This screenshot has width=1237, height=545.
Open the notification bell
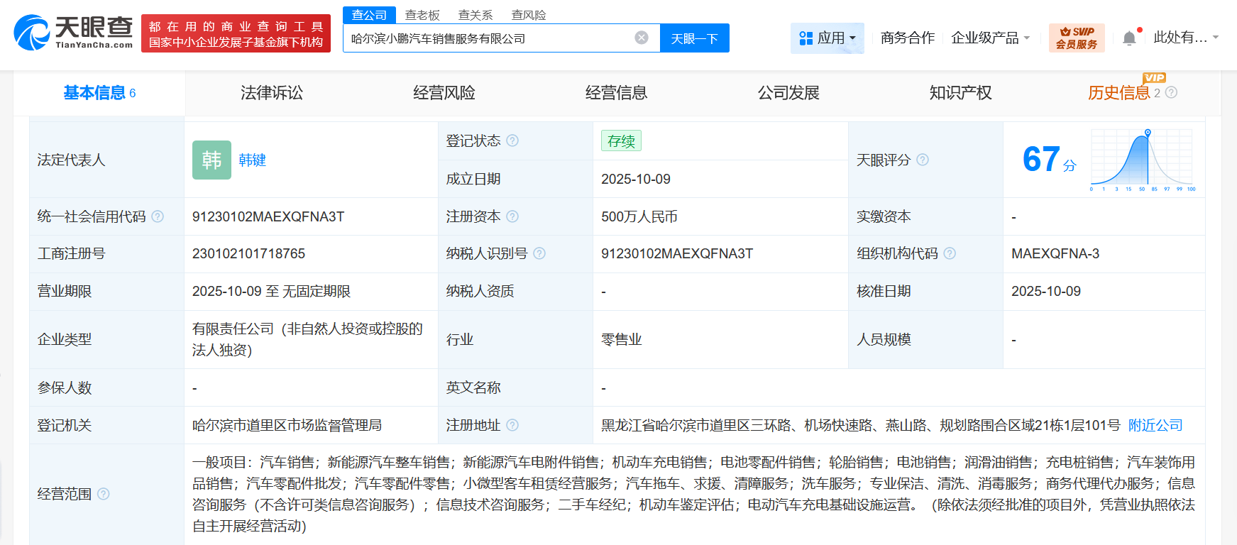[1129, 38]
